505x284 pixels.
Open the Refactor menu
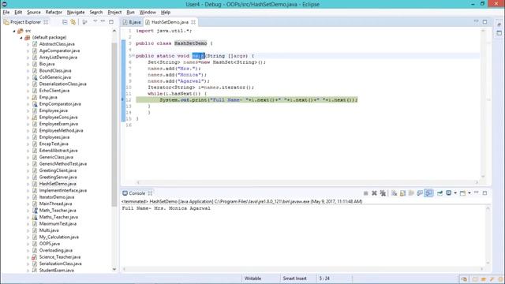pyautogui.click(x=54, y=13)
